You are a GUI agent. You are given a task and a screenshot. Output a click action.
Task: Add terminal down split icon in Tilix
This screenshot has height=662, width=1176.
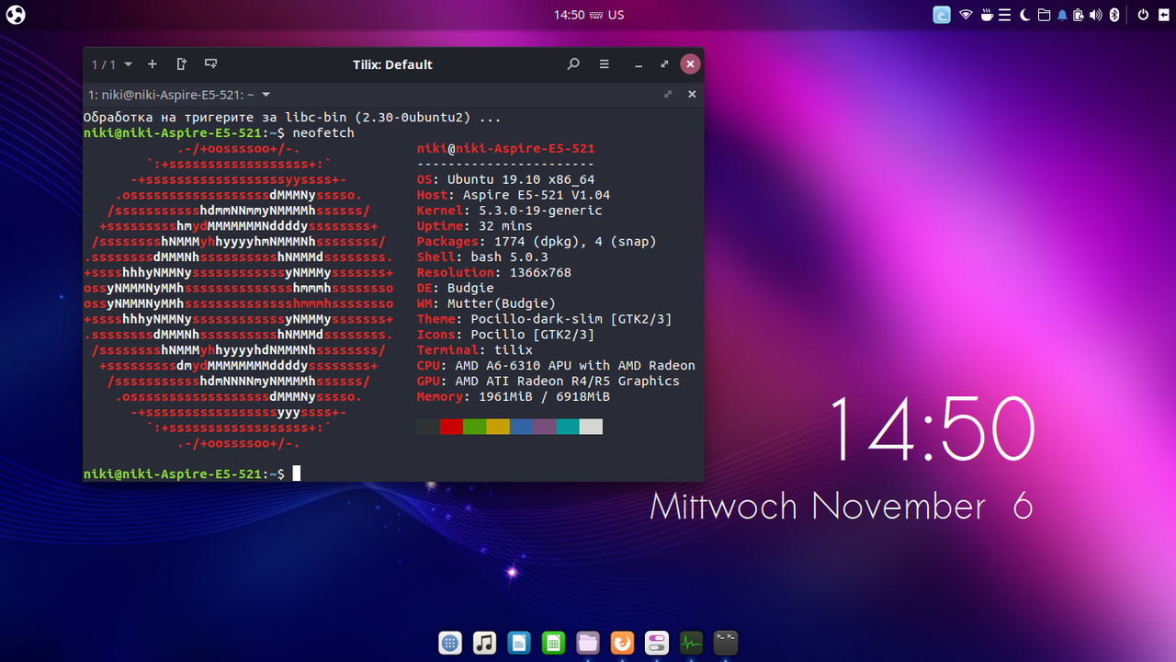point(211,64)
